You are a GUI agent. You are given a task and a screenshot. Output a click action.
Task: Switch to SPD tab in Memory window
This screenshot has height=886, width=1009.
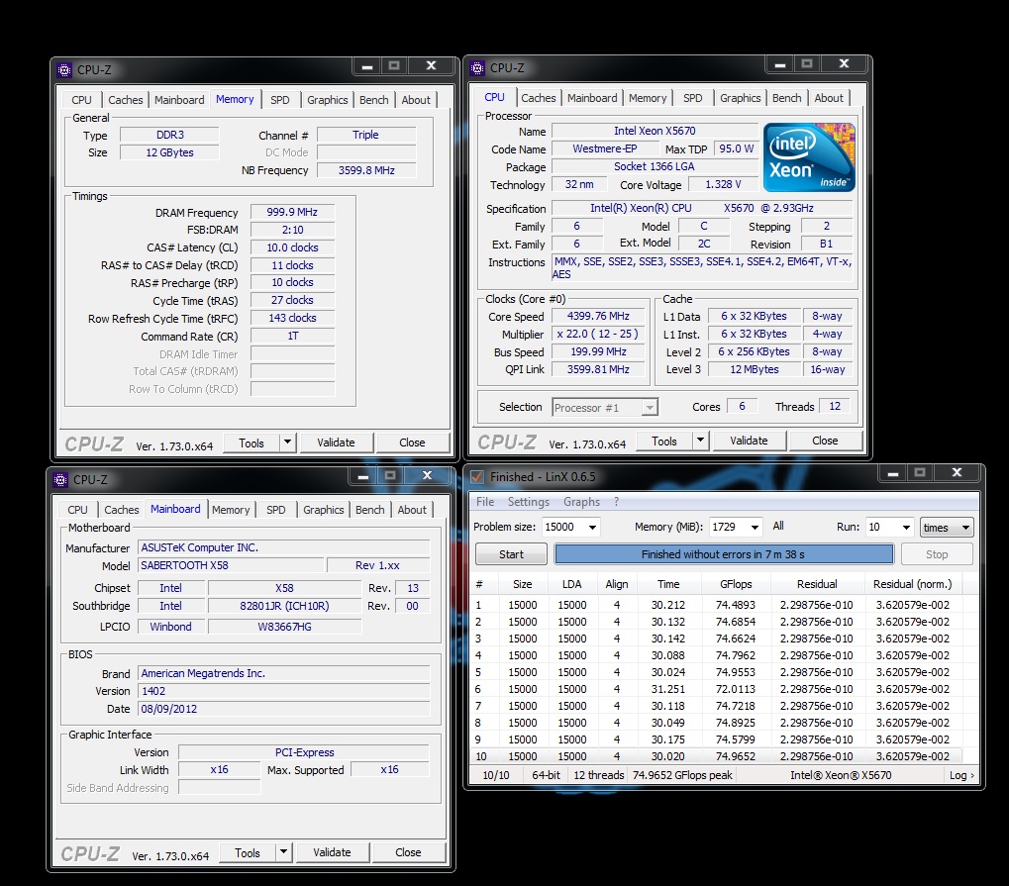pos(280,100)
